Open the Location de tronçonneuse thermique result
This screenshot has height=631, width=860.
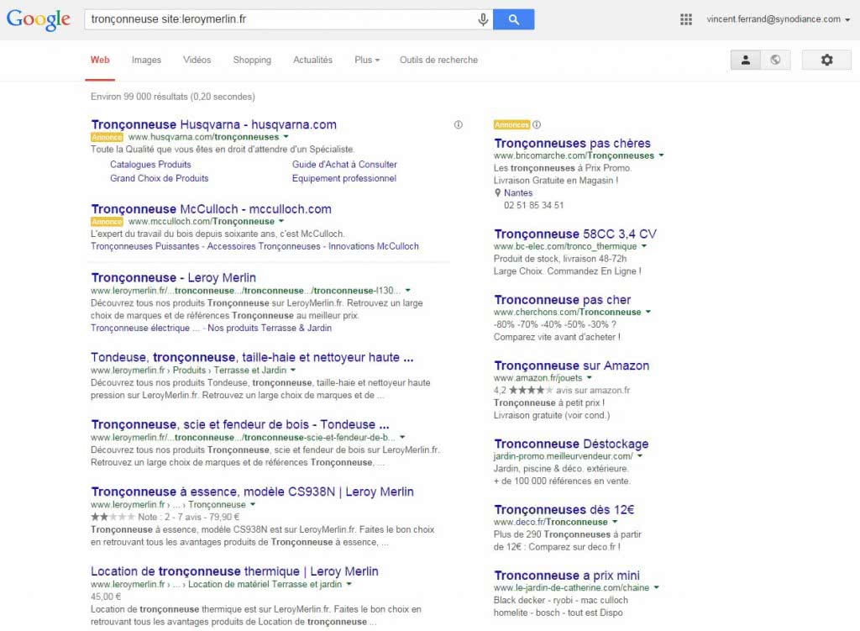click(x=235, y=571)
